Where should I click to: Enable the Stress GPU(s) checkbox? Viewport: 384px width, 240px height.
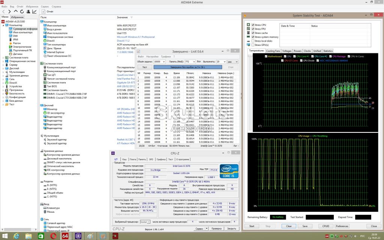[x=253, y=45]
